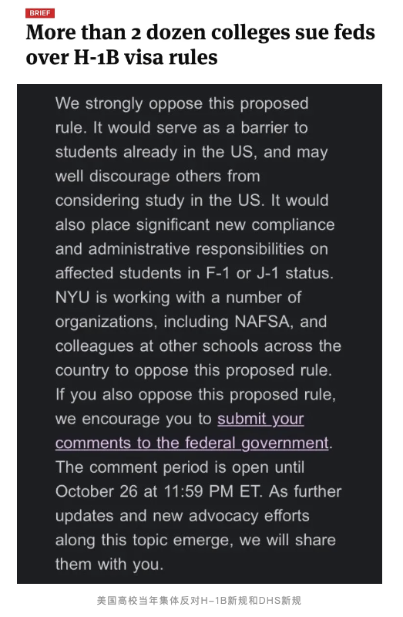The height and width of the screenshot is (617, 403).
Task: Click the line 'If you also oppose this proposed rule,'
Action: [x=196, y=395]
